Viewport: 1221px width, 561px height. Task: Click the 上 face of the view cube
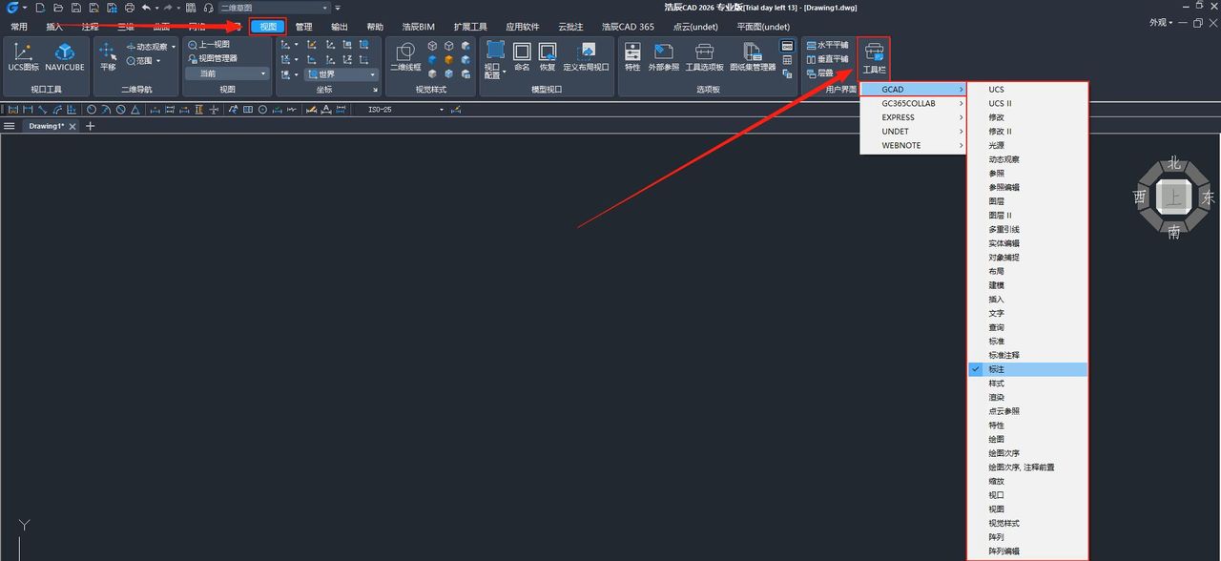pyautogui.click(x=1173, y=197)
